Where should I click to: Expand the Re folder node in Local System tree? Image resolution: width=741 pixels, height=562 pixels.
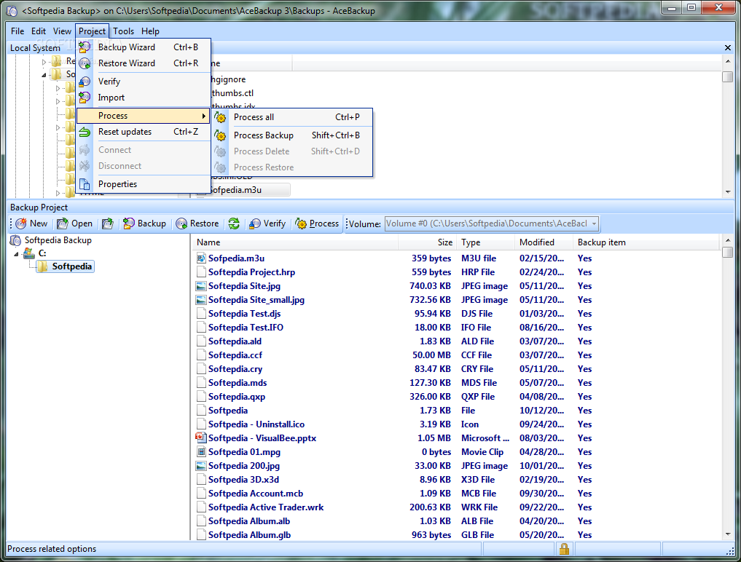coord(44,61)
